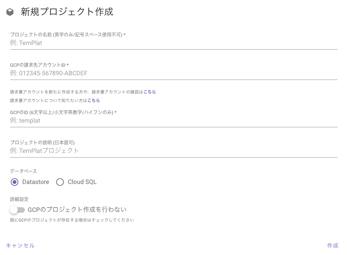The width and height of the screenshot is (348, 255).
Task: Open こちら link for billing account confirmation
Action: tap(149, 92)
